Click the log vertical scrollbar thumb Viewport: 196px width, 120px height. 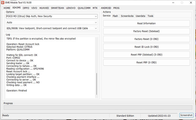pos(97,84)
